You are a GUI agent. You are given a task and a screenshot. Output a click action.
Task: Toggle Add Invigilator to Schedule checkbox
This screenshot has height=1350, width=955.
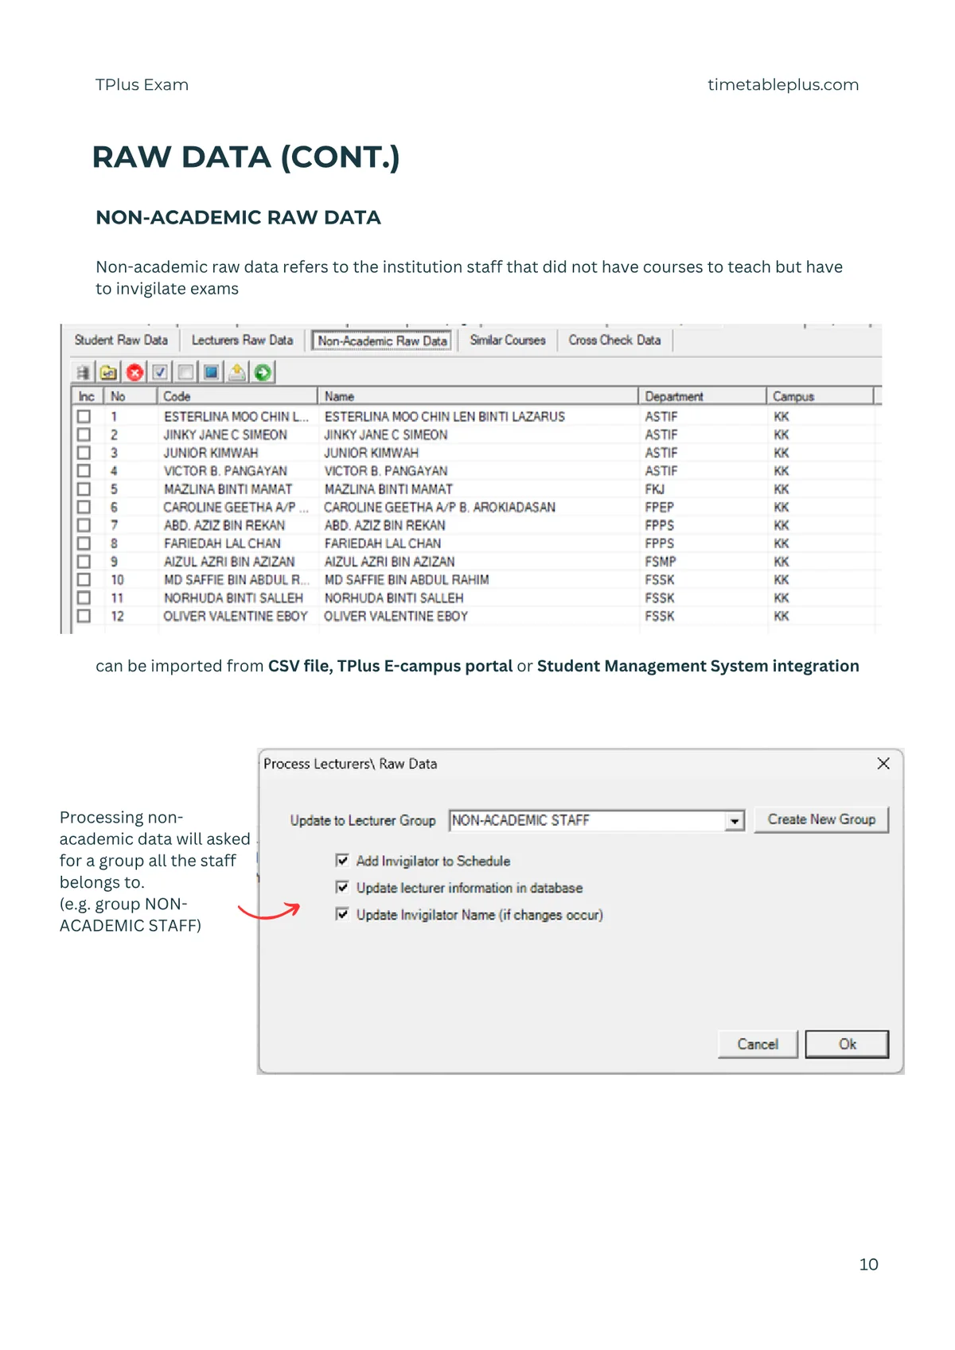pos(342,860)
